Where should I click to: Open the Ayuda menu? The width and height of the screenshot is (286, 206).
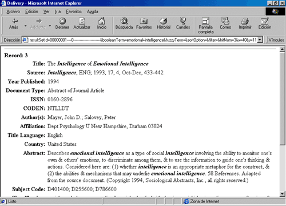pyautogui.click(x=93, y=11)
